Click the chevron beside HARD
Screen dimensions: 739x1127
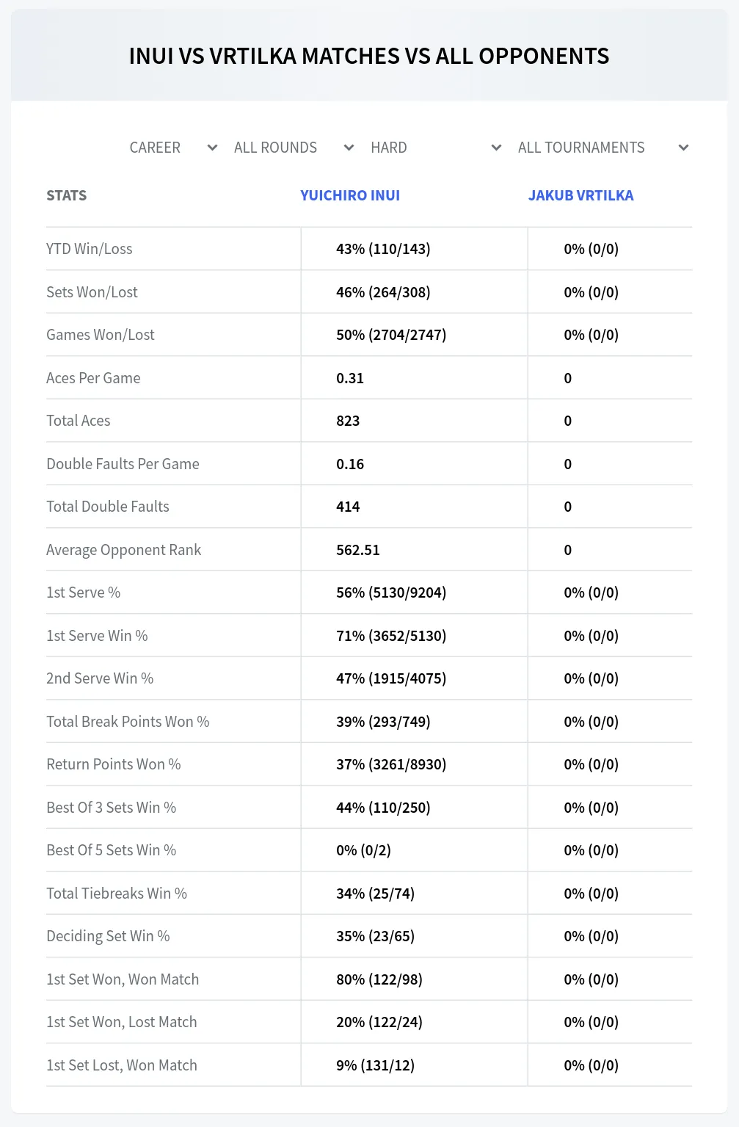coord(497,148)
